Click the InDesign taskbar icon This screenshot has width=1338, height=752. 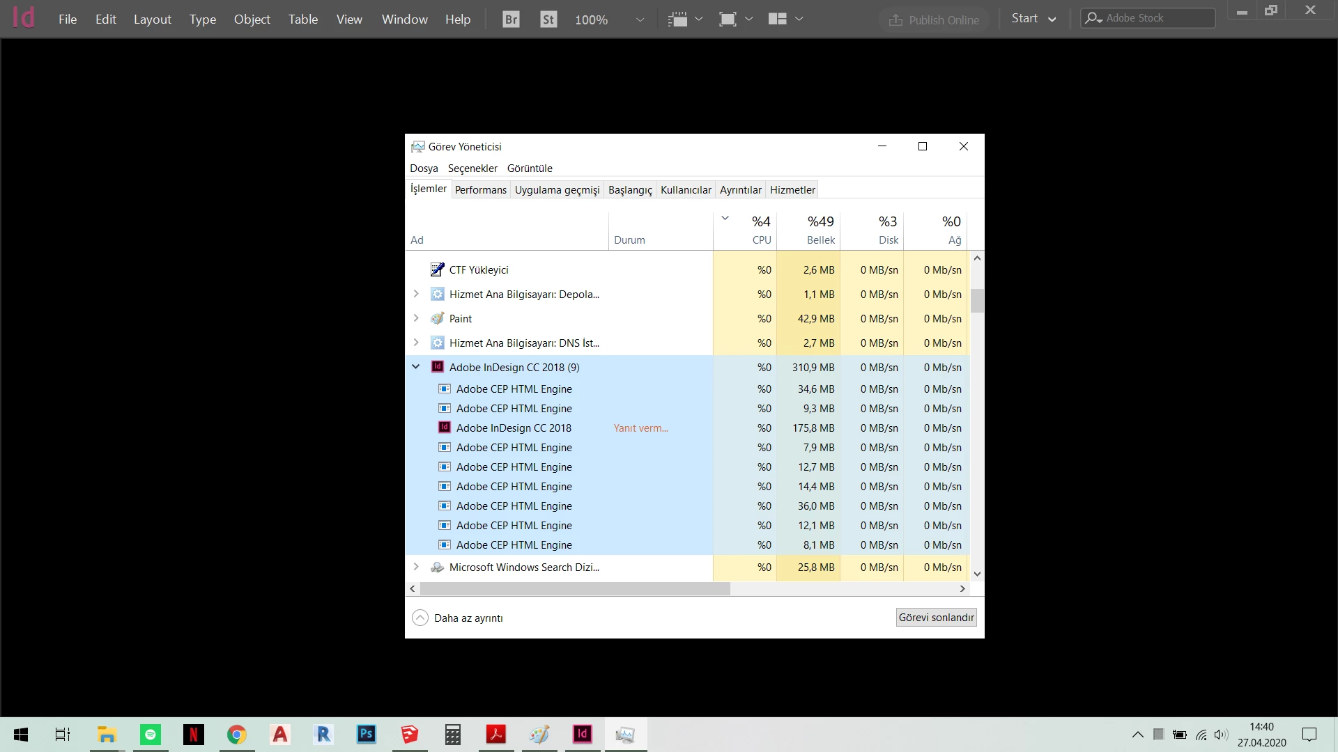(583, 735)
